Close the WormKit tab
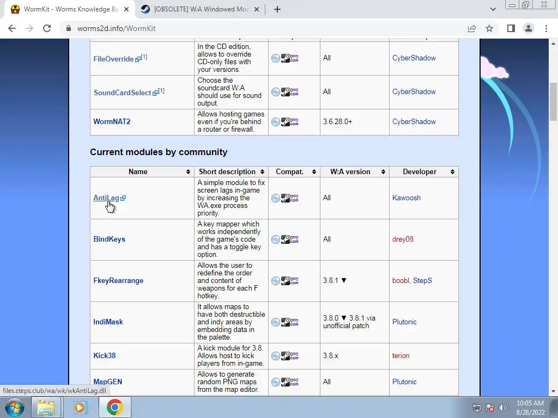Image resolution: width=558 pixels, height=418 pixels. [126, 9]
